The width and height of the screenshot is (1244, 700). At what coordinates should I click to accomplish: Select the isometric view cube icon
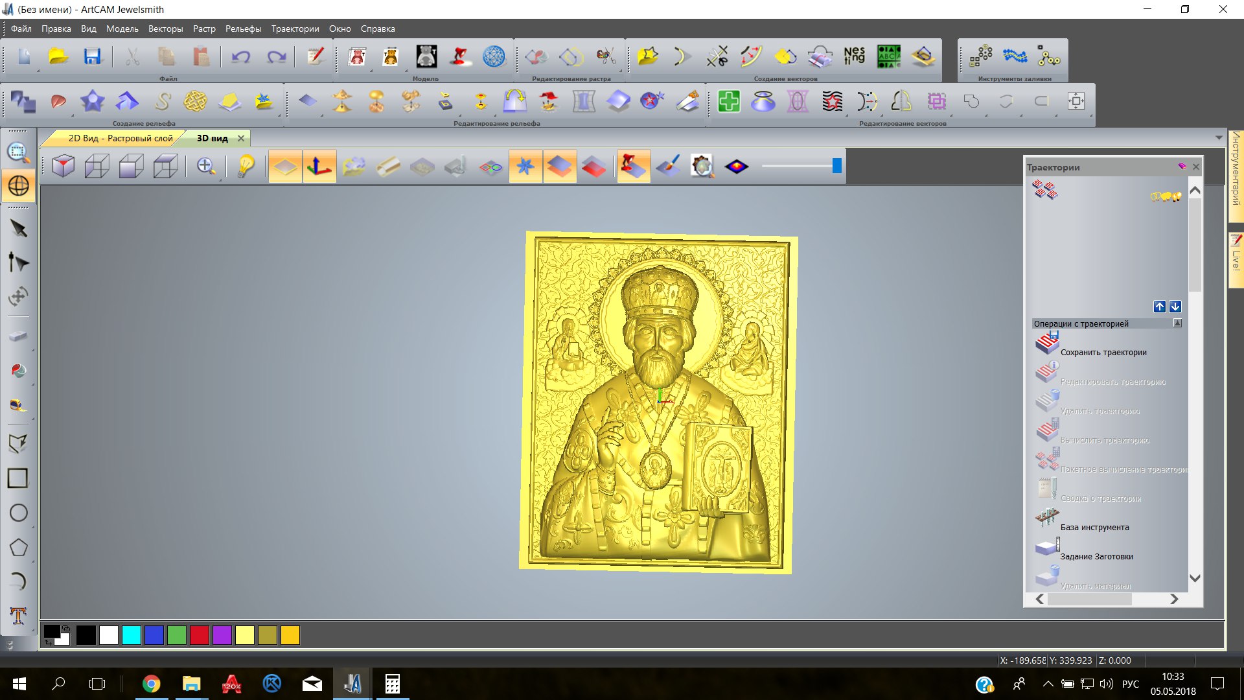pyautogui.click(x=63, y=167)
